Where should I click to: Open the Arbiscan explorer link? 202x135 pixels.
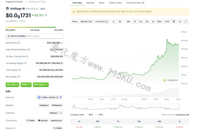pos(53,113)
